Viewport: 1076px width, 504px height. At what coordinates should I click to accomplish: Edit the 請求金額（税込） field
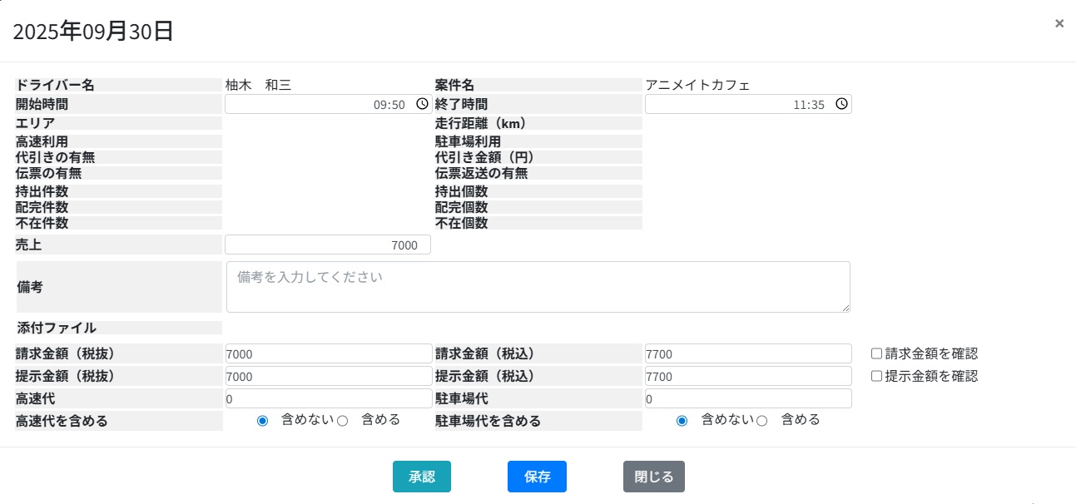click(747, 353)
